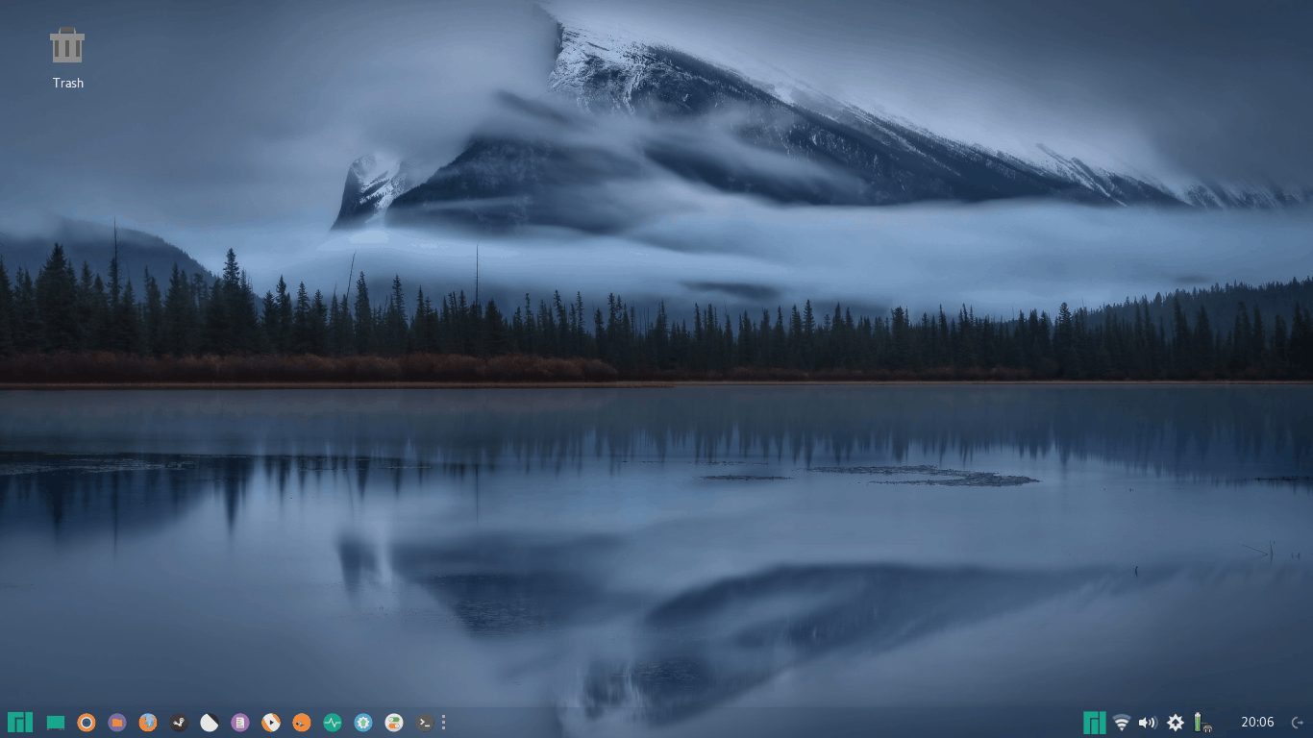1313x738 pixels.
Task: Click the three-dot panel handle
Action: tap(443, 723)
